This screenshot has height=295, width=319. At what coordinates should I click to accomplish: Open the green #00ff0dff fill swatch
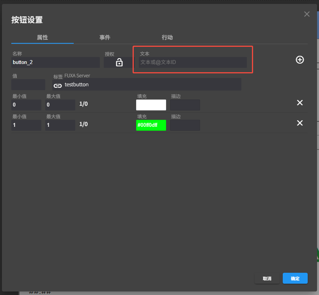pyautogui.click(x=151, y=125)
